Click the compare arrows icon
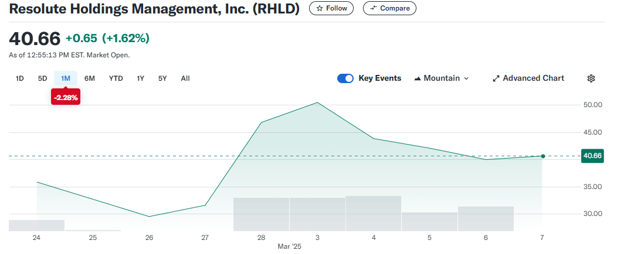Viewport: 617px width, 254px height. click(x=374, y=8)
